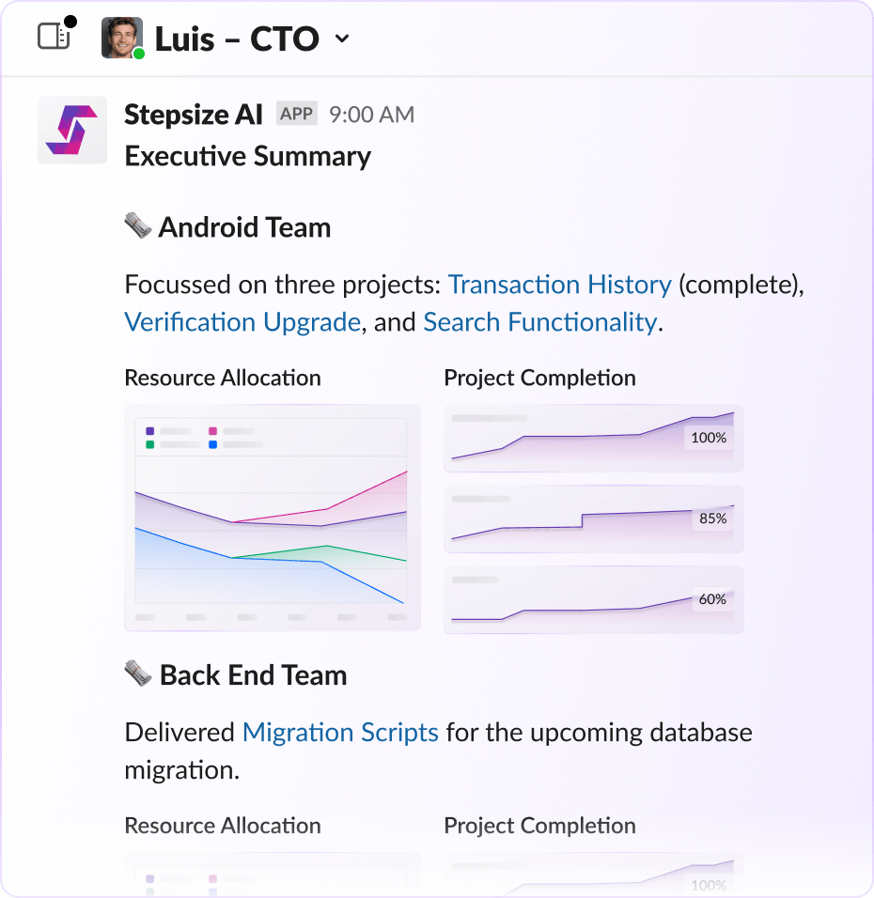
Task: Click the APP badge label
Action: [x=297, y=115]
